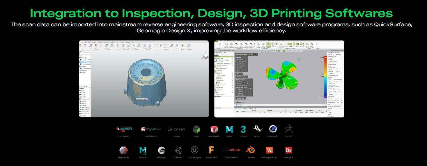Click the view orientation cube in QuickSurface
This screenshot has height=166, width=427.
[x=205, y=56]
